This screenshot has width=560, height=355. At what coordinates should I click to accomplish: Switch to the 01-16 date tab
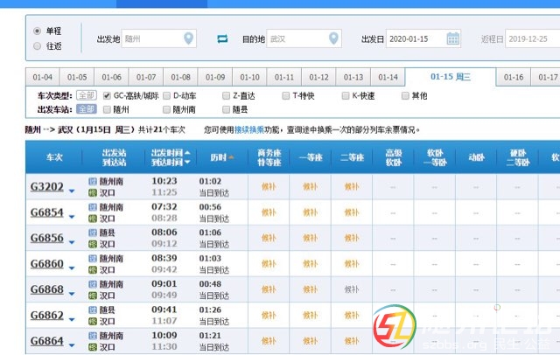click(x=514, y=77)
